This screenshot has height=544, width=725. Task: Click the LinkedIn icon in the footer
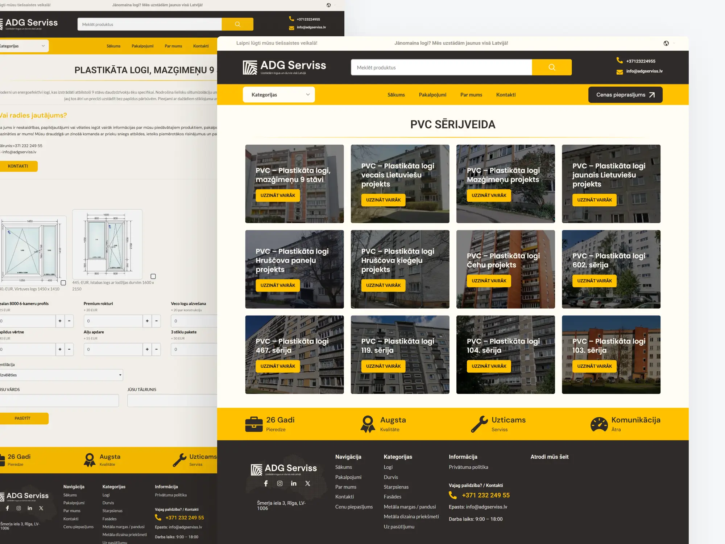point(294,483)
